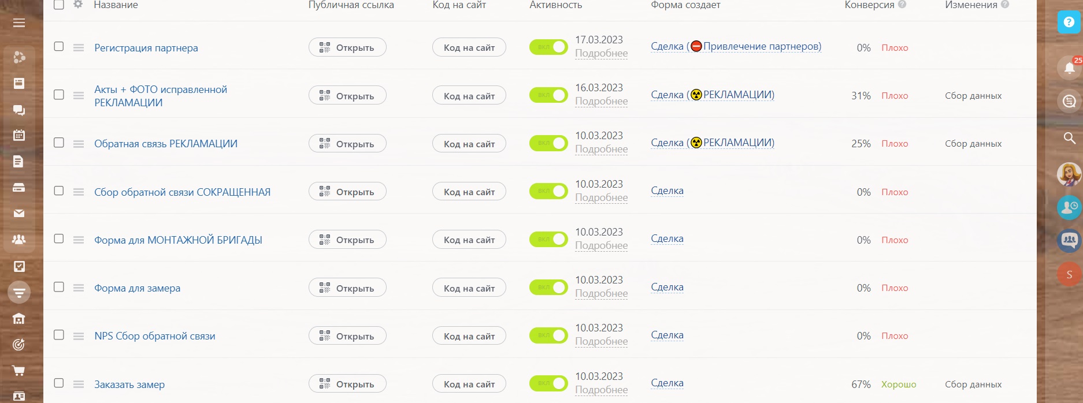Click Код на сайт for Сбор обратной связи СОКРАЩЕННАЯ

click(469, 192)
